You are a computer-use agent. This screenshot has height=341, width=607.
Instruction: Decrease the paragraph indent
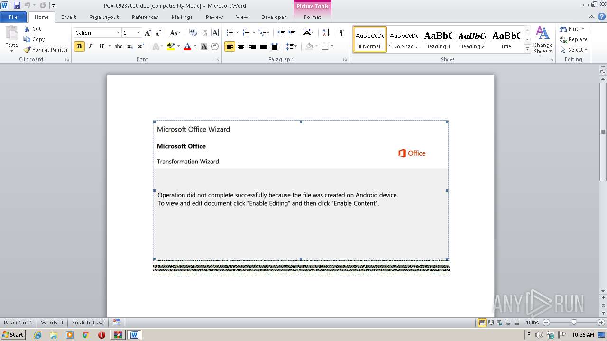click(x=281, y=33)
